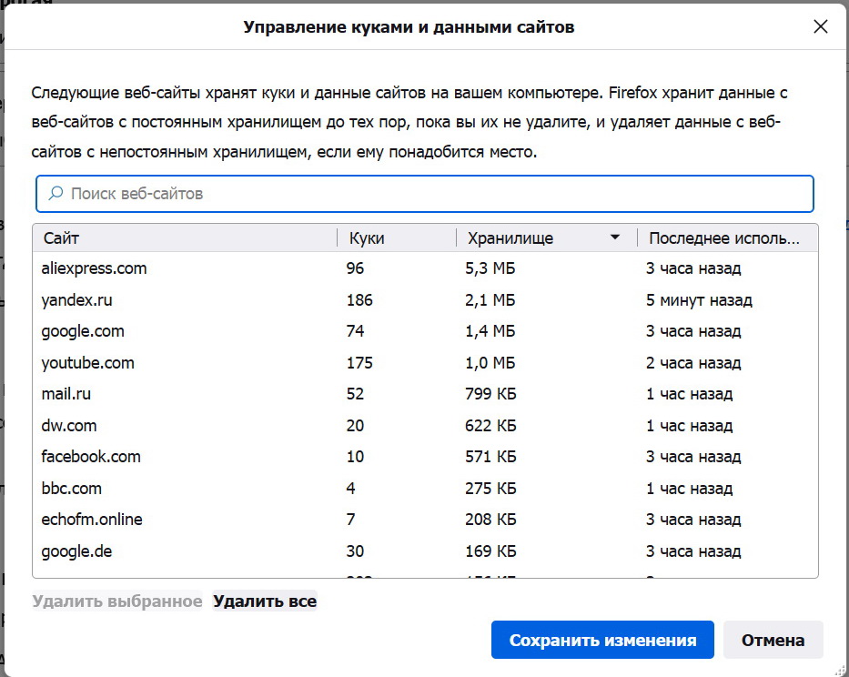
Task: Click the search magnifier icon
Action: pos(56,193)
